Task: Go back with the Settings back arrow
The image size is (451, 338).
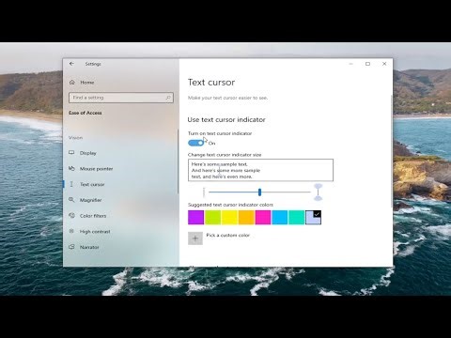Action: click(x=71, y=64)
